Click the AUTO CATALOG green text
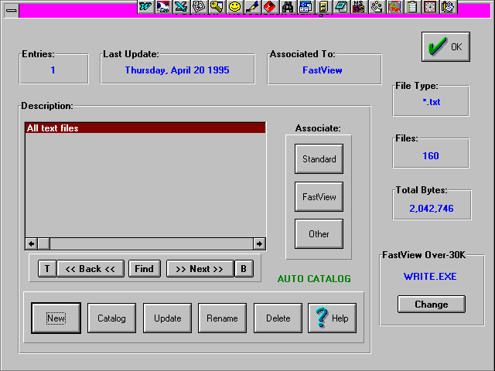Image resolution: width=495 pixels, height=371 pixels. coord(314,278)
